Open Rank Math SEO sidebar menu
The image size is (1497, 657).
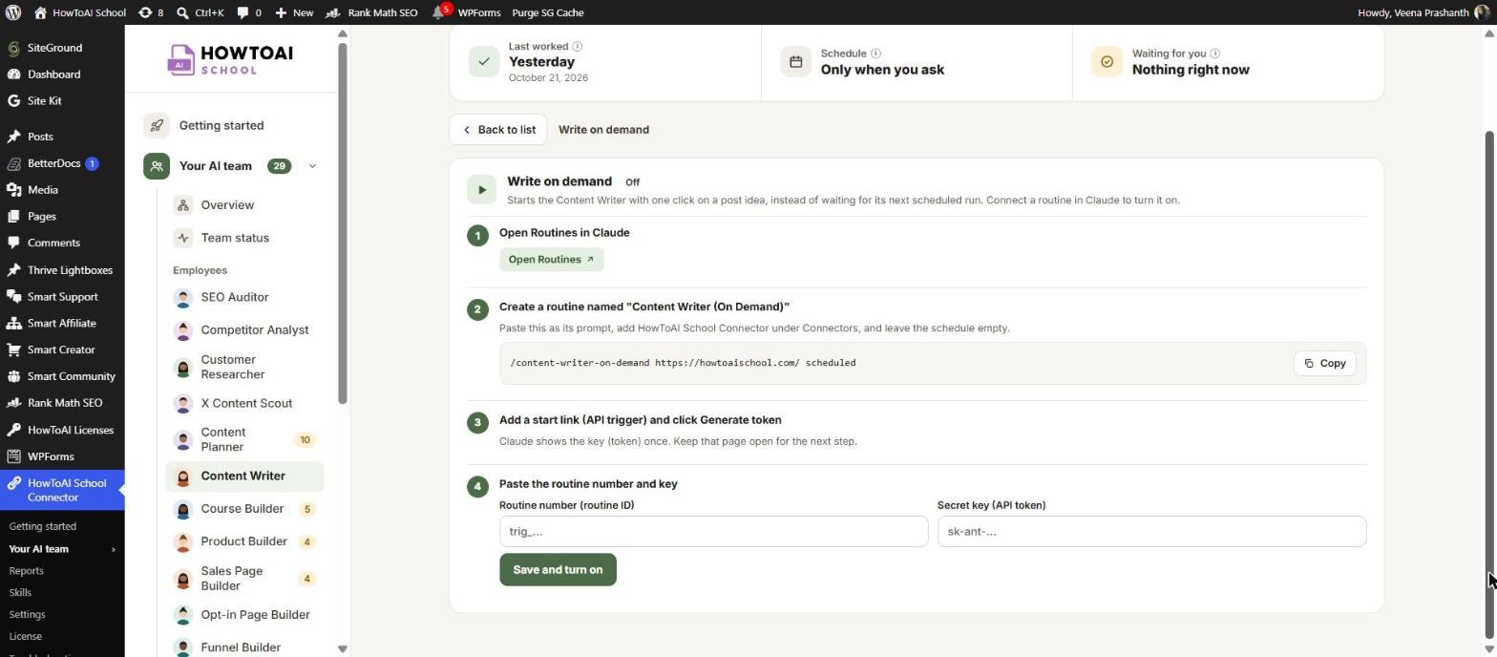click(62, 403)
